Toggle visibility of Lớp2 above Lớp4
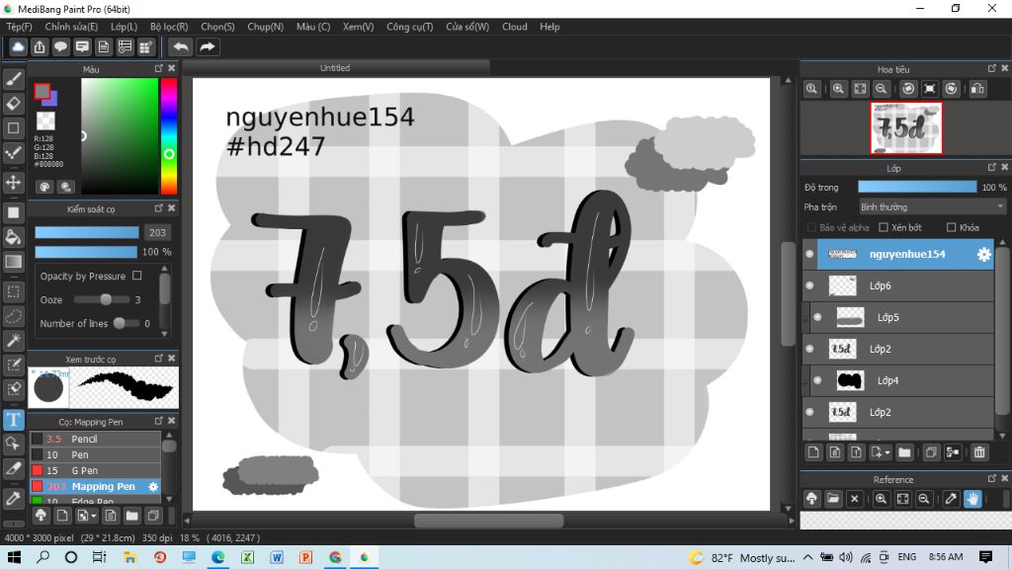1012x569 pixels. (x=809, y=349)
